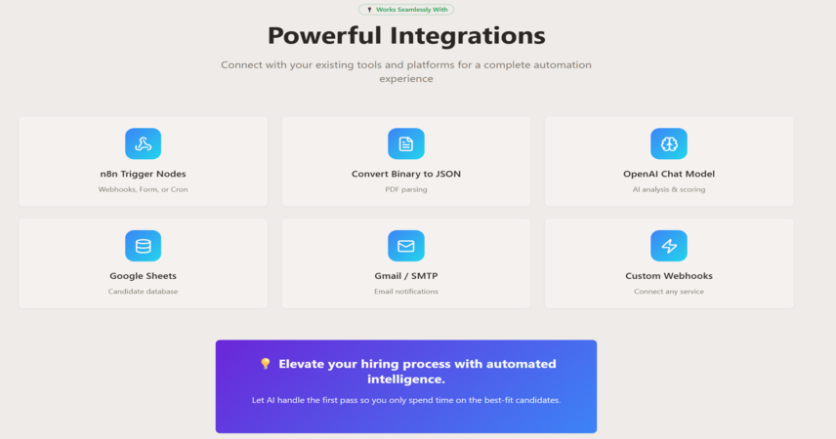The height and width of the screenshot is (439, 836).
Task: Click the Gmail / SMTP envelope icon
Action: [x=405, y=246]
